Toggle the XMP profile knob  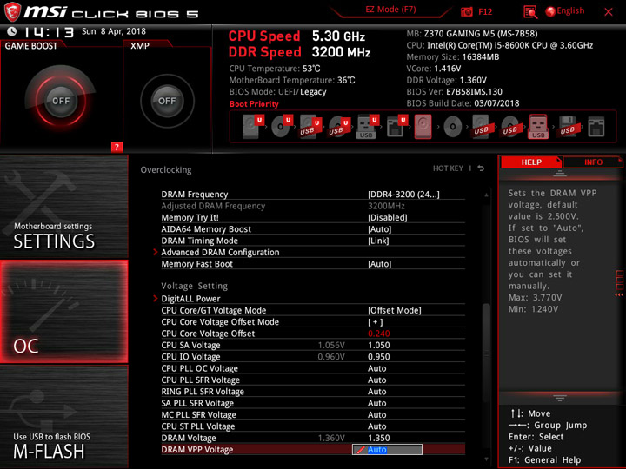(167, 101)
